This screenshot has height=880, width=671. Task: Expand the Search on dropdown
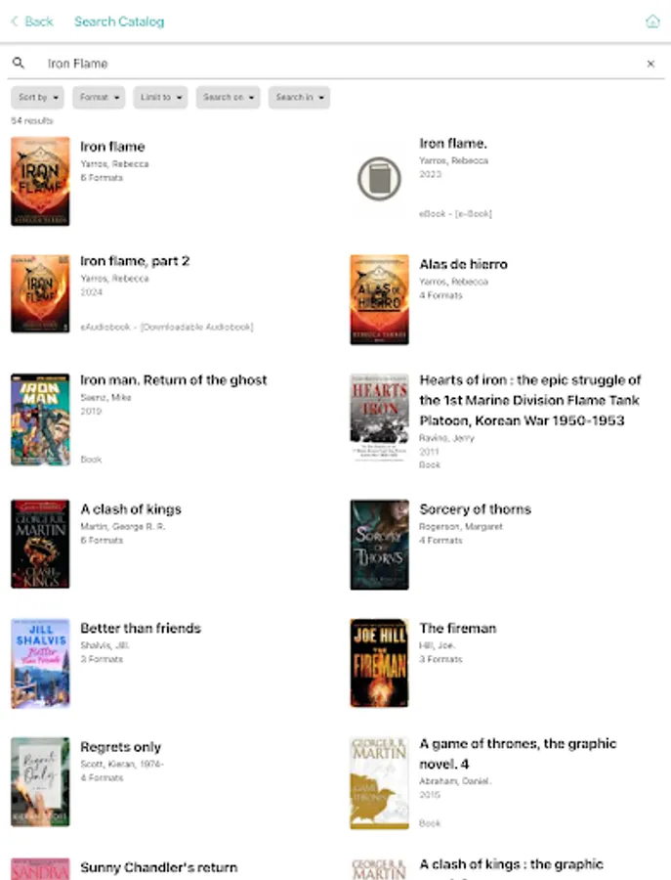229,97
